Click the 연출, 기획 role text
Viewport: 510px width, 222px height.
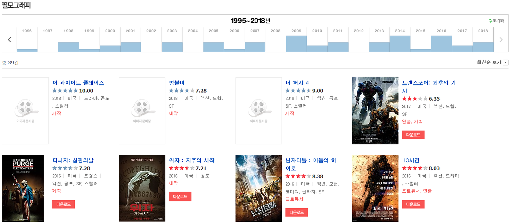[x=412, y=121]
